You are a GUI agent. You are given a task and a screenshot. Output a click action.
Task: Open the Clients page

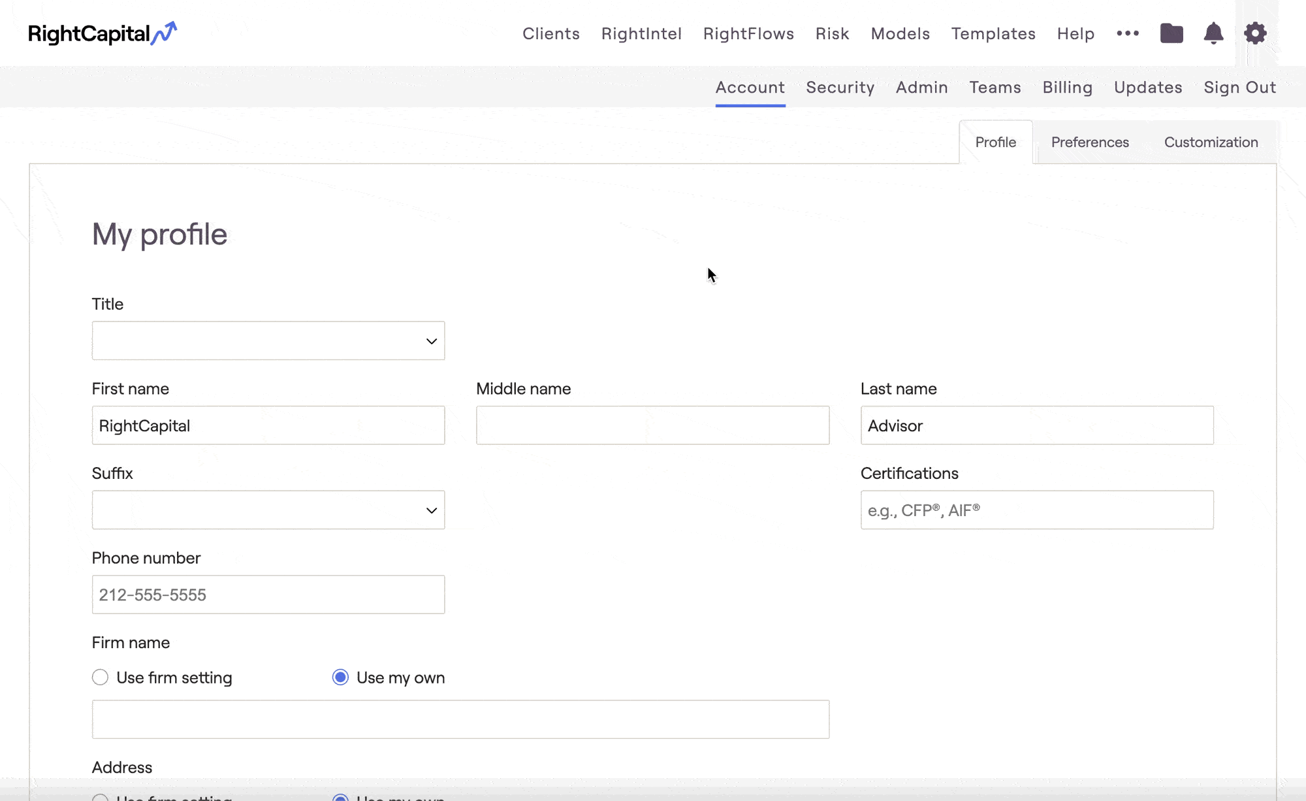(550, 33)
